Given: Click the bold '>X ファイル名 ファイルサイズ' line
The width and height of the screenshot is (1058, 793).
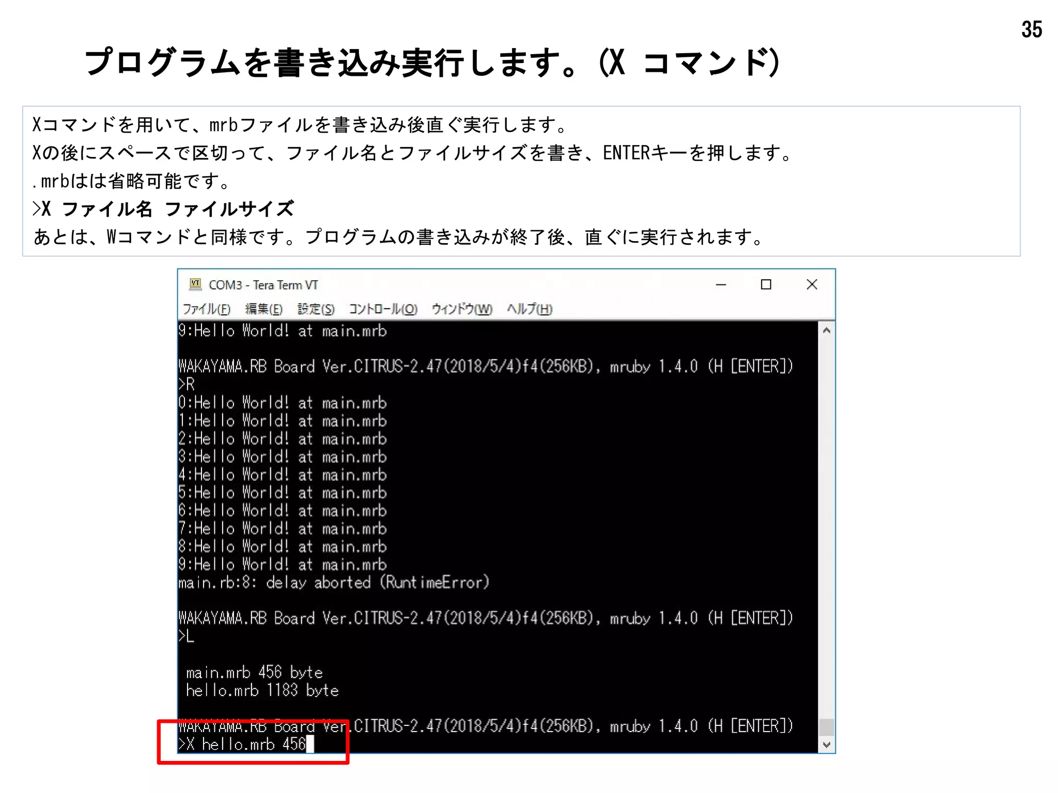Looking at the screenshot, I should (x=163, y=209).
